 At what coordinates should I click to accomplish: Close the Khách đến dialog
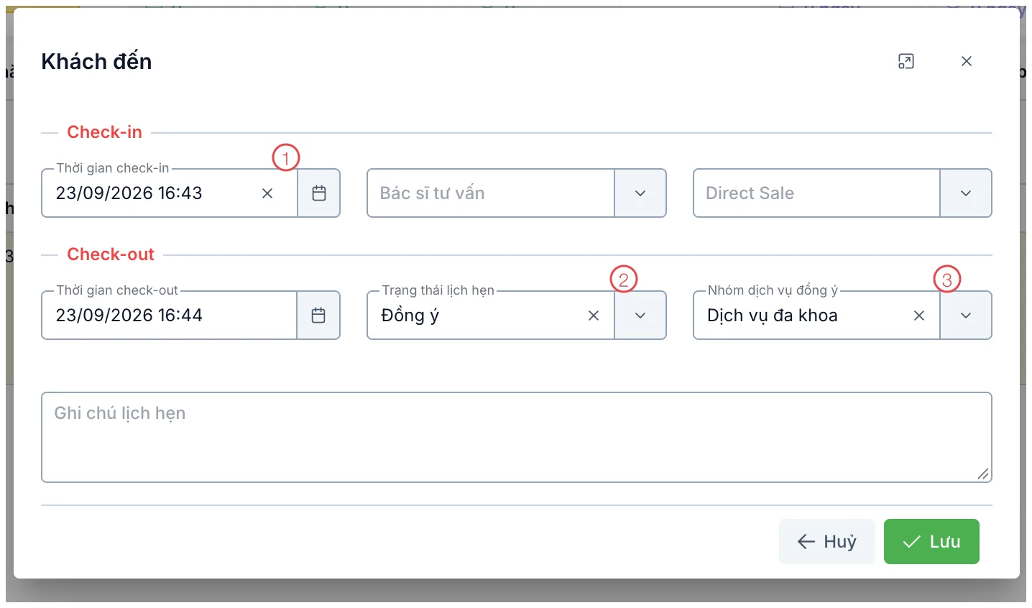click(x=967, y=62)
